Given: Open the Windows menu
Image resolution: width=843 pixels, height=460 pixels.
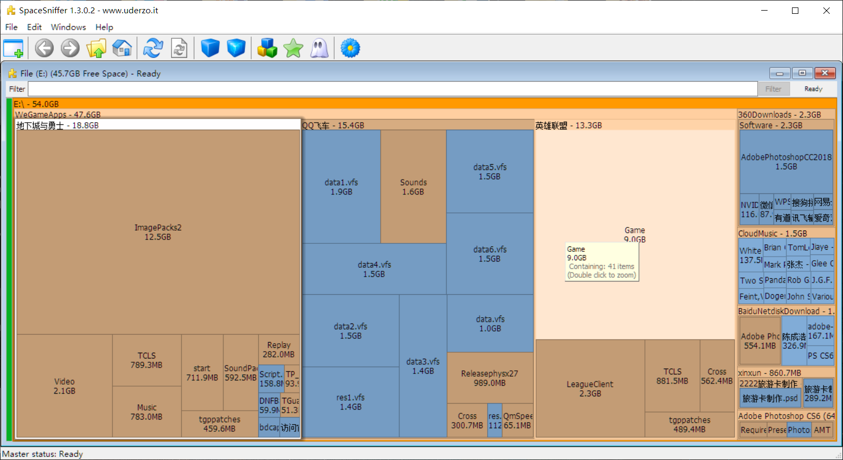Looking at the screenshot, I should coord(68,27).
